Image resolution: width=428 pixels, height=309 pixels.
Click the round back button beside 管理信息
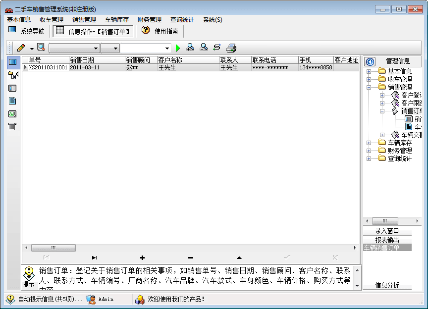[x=370, y=61]
